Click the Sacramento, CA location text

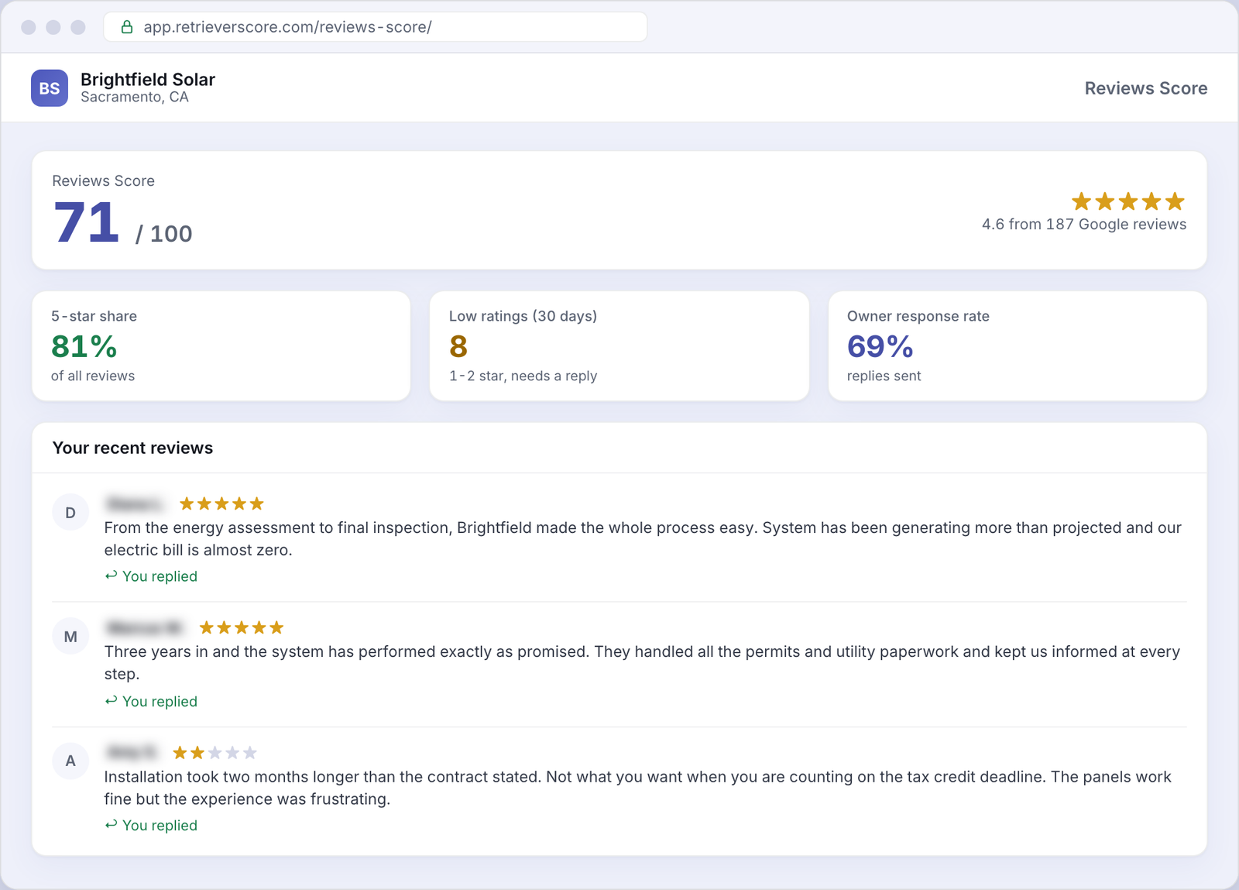point(135,98)
